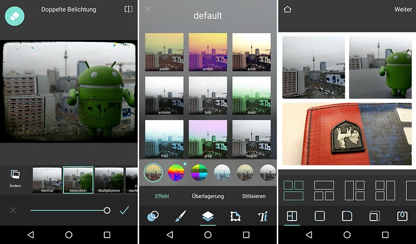
Task: Tap the eraser tool circle button
Action: pyautogui.click(x=14, y=16)
